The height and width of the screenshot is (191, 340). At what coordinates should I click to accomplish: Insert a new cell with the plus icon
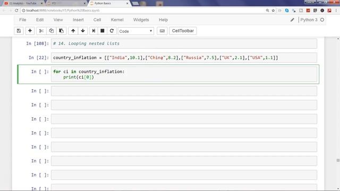pos(30,31)
